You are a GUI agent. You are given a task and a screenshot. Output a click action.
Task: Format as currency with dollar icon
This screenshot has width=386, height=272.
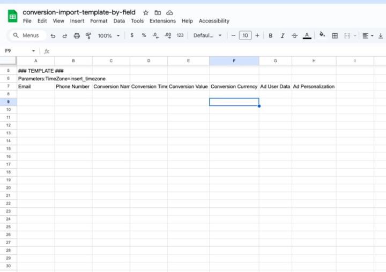132,35
